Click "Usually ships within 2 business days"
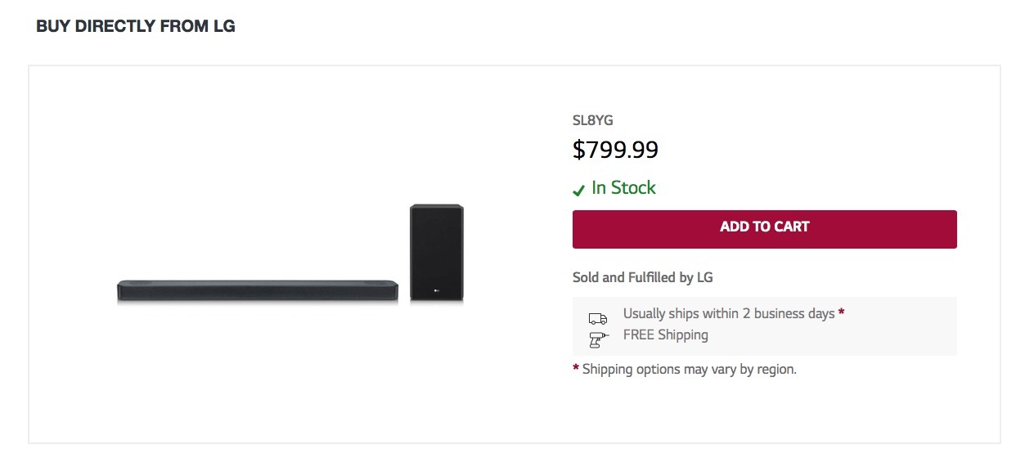Screen dimensions: 1016x458 coord(728,313)
